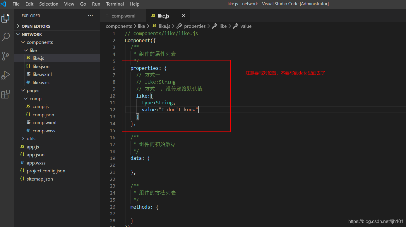Open like.json in the explorer
406x227 pixels.
click(x=41, y=66)
